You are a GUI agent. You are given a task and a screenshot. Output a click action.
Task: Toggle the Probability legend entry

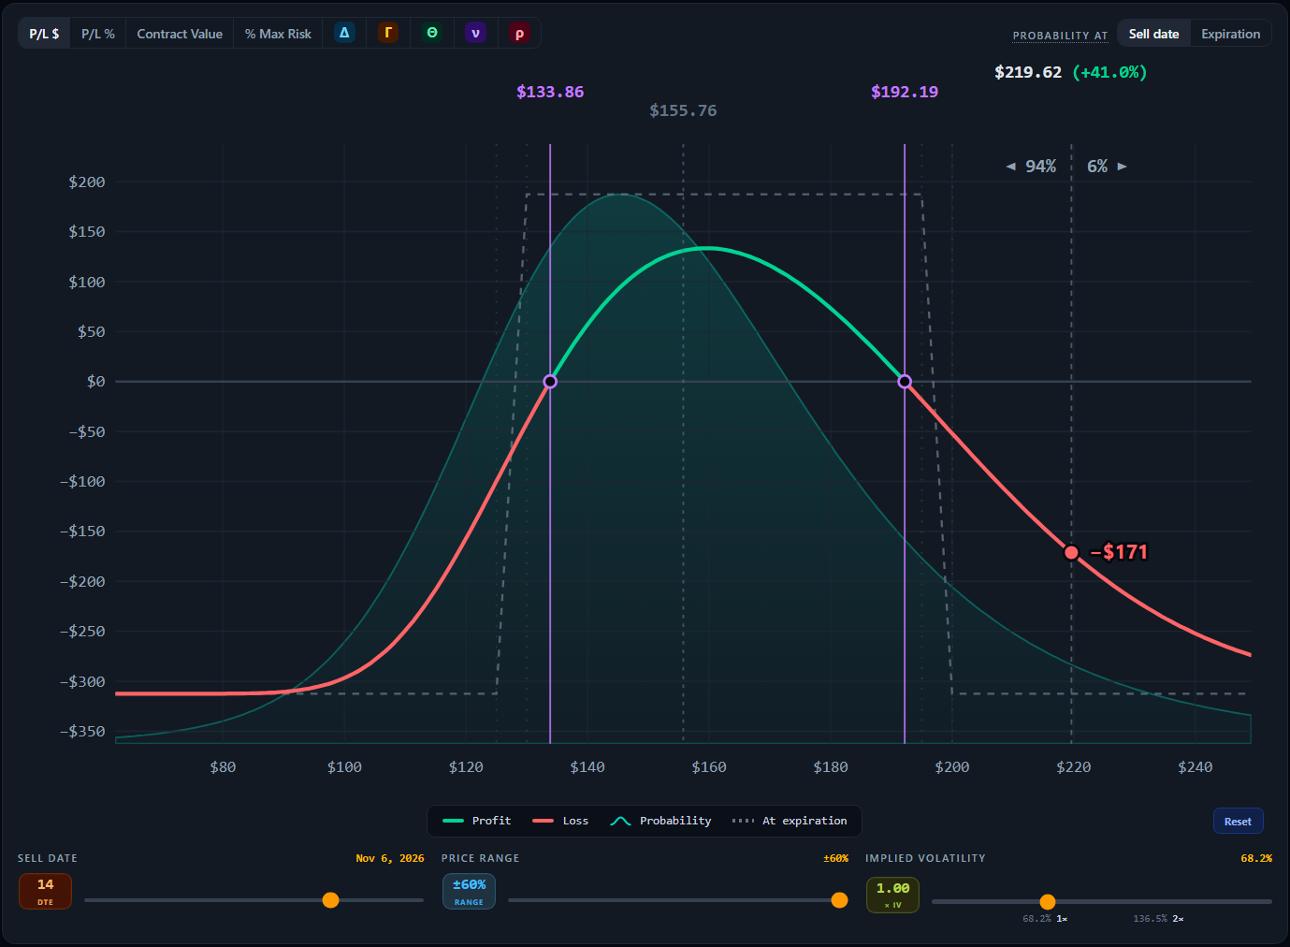(x=660, y=821)
